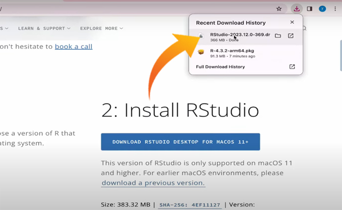Viewport: 342px width, 210px height.
Task: Click the SHA-256: 4EF11127 checksum link
Action: [189, 205]
